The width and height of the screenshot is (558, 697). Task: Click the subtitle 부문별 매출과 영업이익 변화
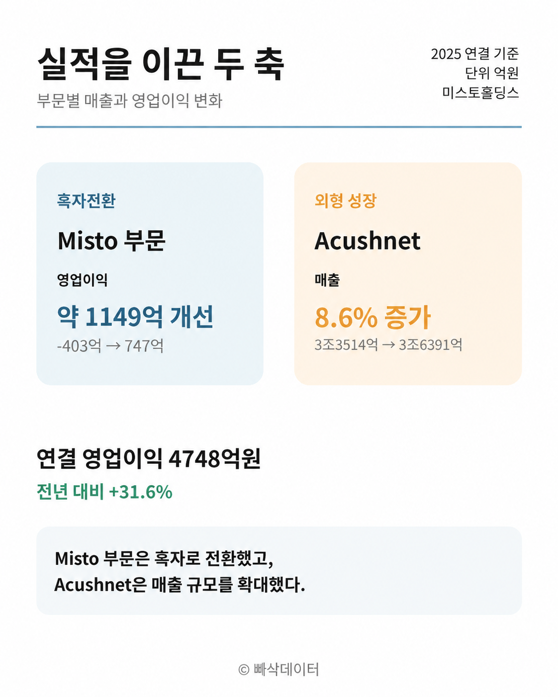[x=129, y=101]
